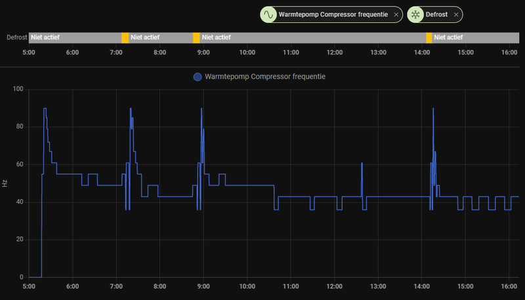Click the yellow defrost segment after 14:00
The height and width of the screenshot is (300, 525).
(x=429, y=38)
